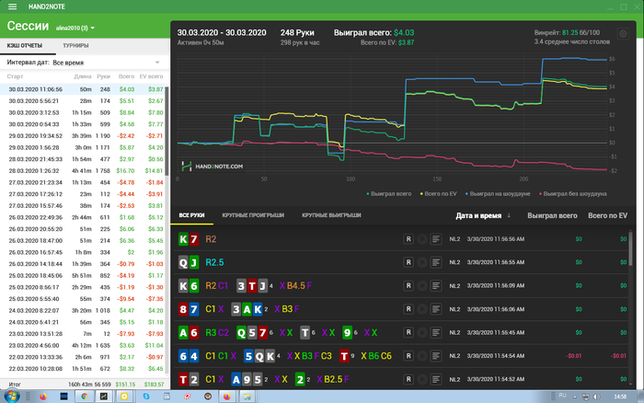
Task: Click the R button for QJ hand
Action: 408,262
